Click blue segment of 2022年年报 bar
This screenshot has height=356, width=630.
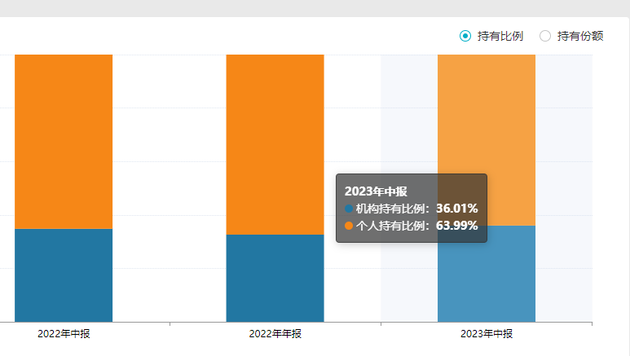275,278
